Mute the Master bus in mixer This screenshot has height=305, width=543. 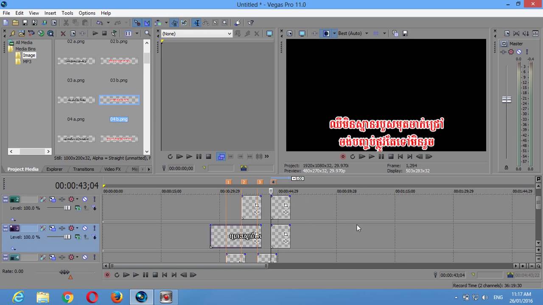click(x=518, y=52)
